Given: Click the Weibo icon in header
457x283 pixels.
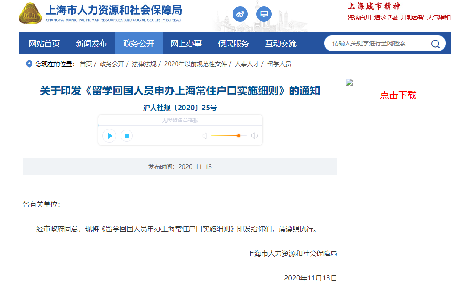Looking at the screenshot, I should 240,14.
